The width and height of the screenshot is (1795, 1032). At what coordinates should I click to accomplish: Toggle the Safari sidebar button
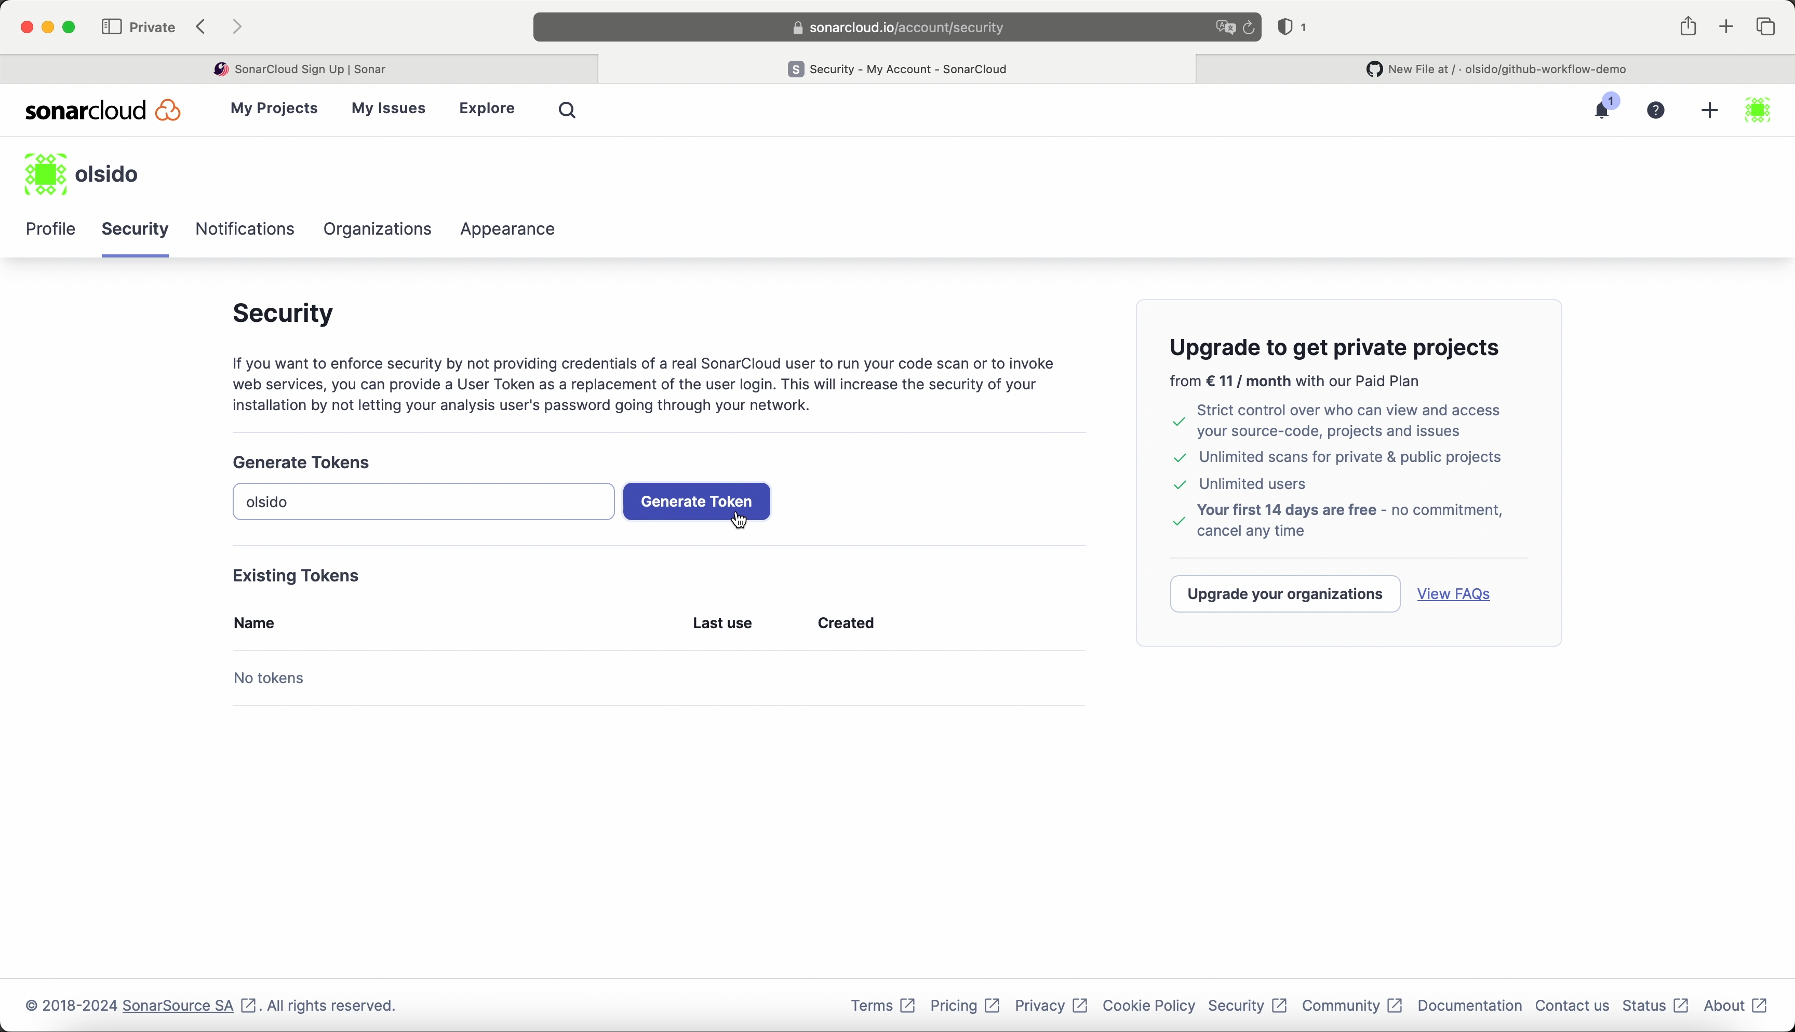111,27
